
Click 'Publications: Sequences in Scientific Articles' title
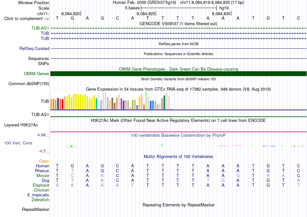(x=178, y=54)
